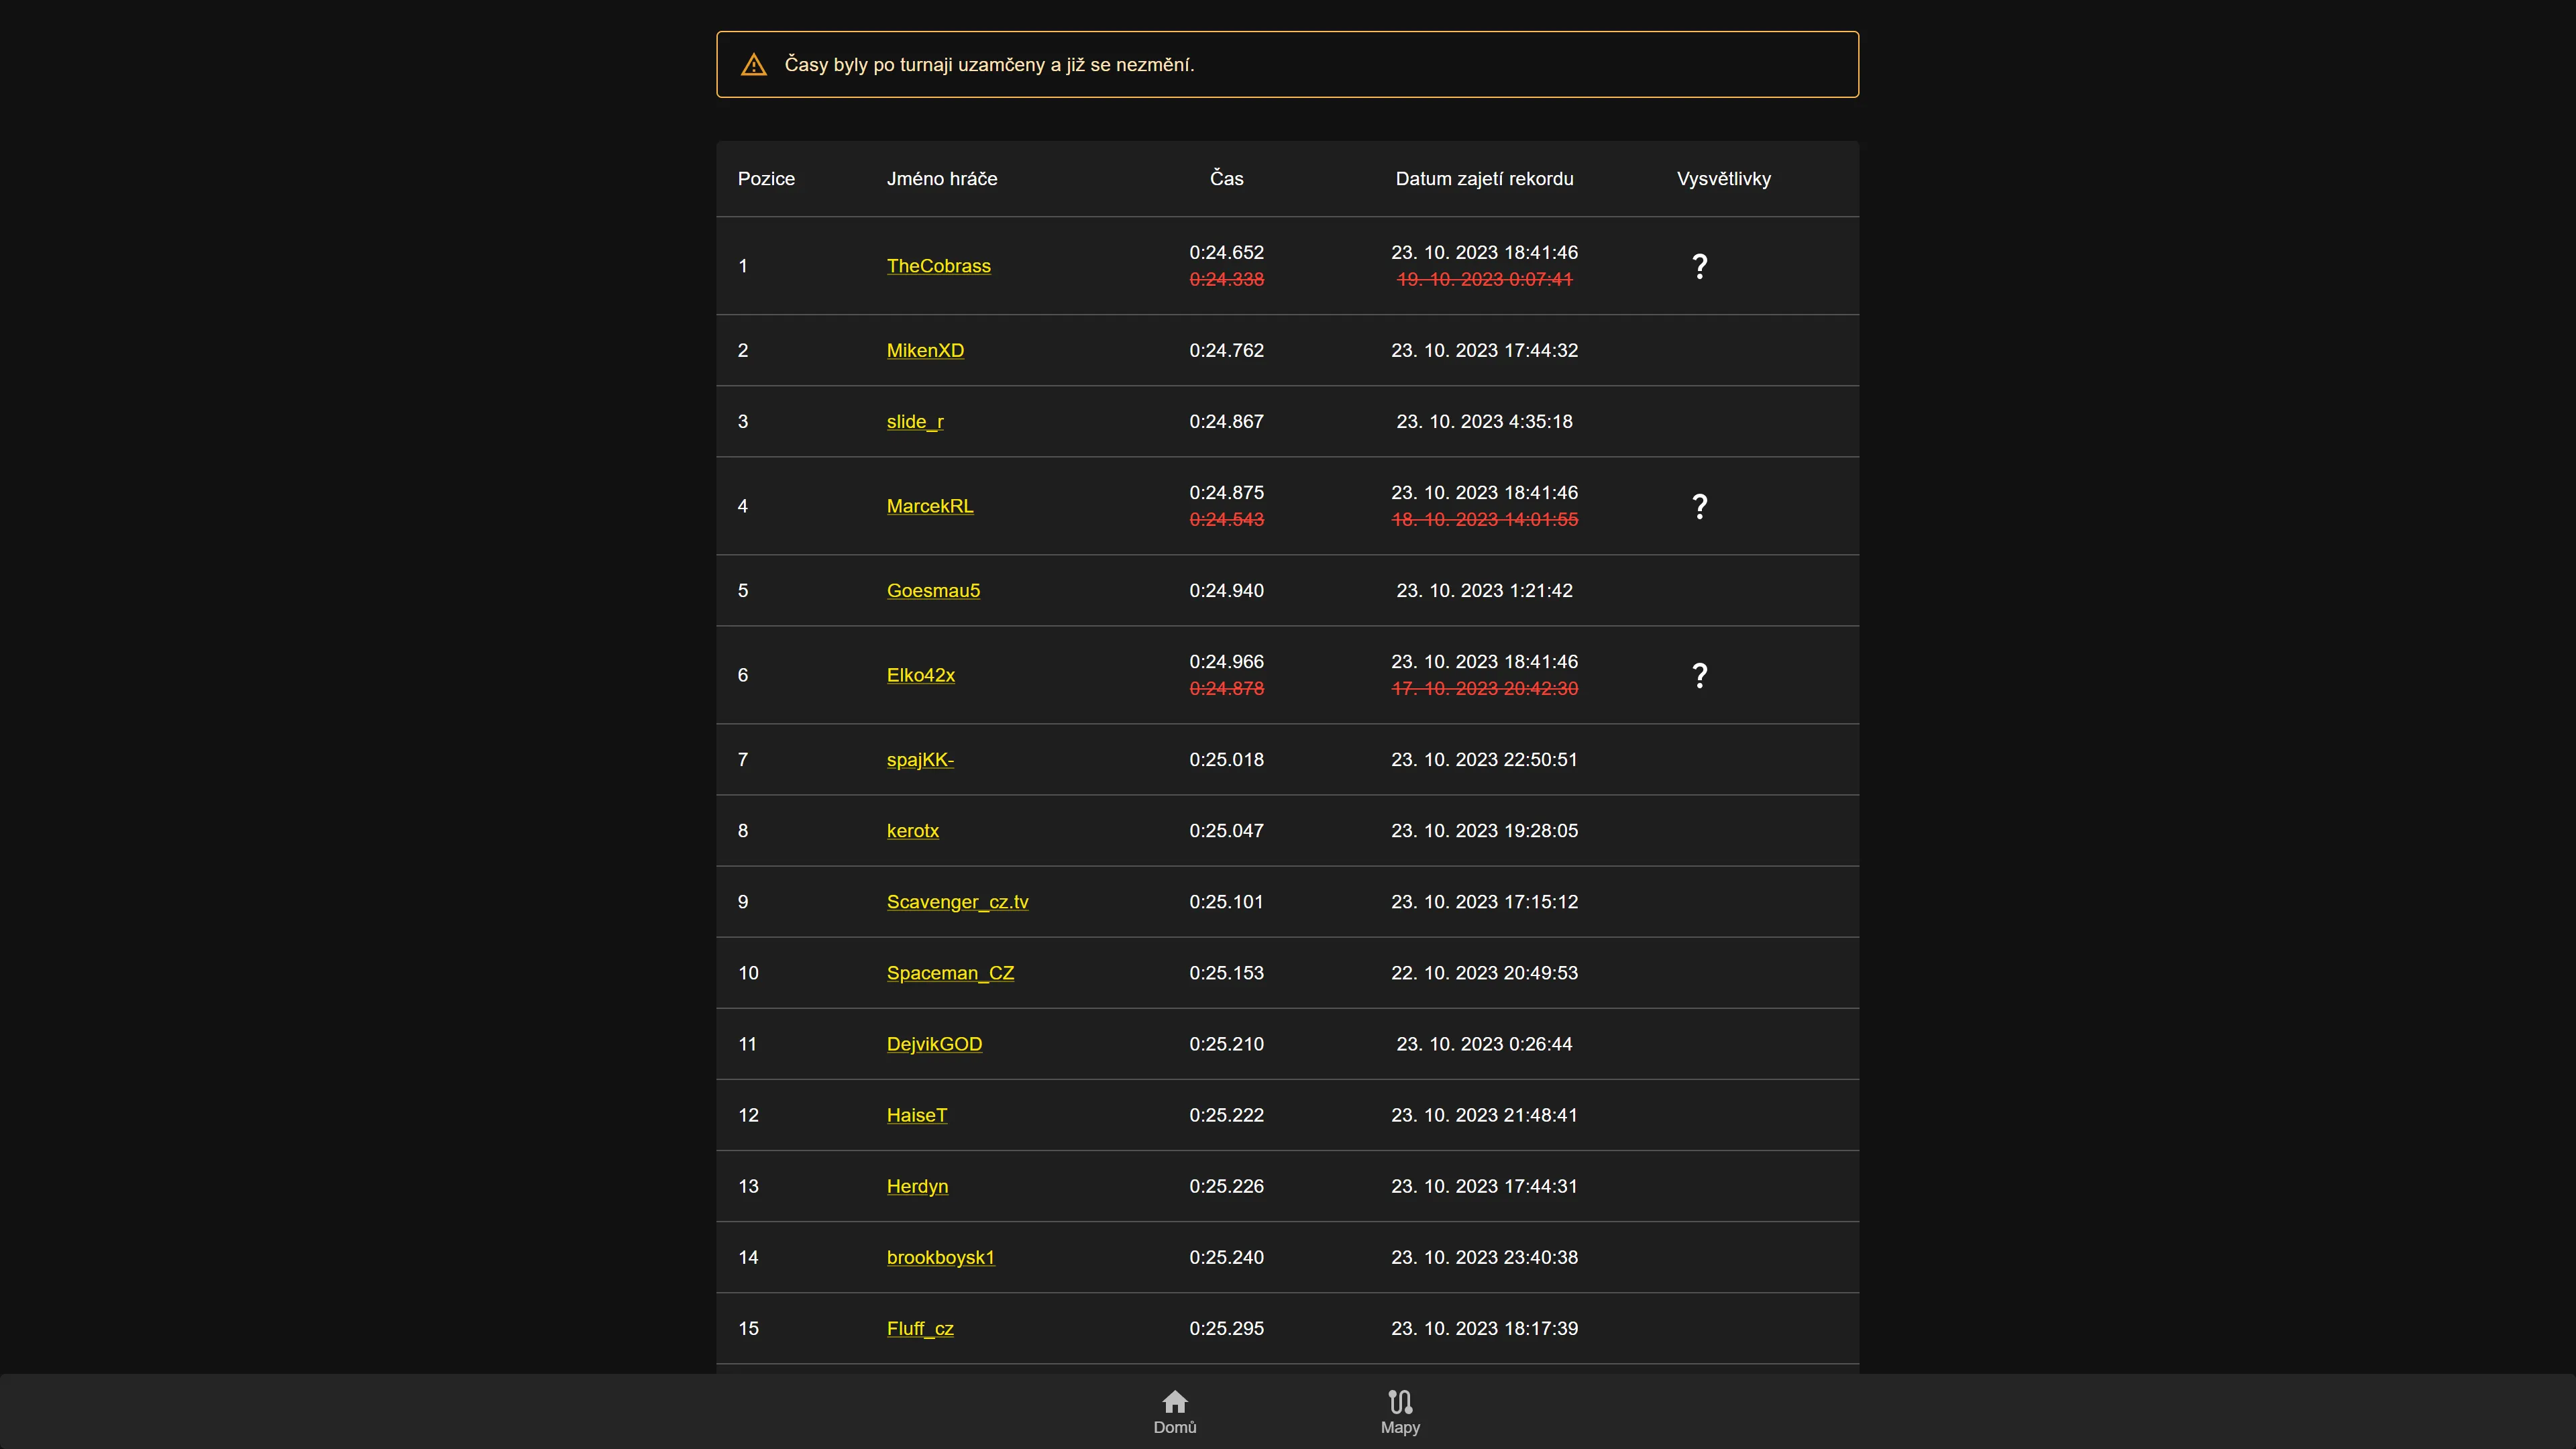The image size is (2576, 1449).
Task: Select the date 22. 10. 2023 20:49:53
Action: [x=1484, y=972]
